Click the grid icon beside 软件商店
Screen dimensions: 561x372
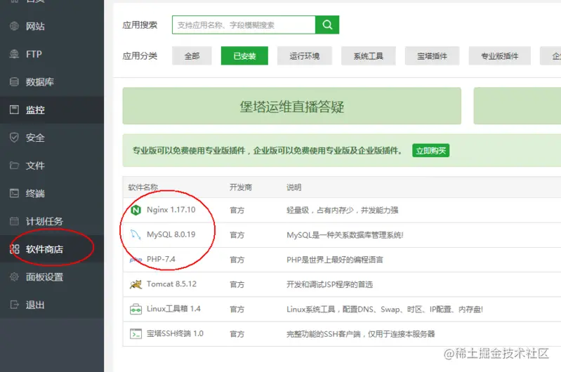(x=14, y=249)
